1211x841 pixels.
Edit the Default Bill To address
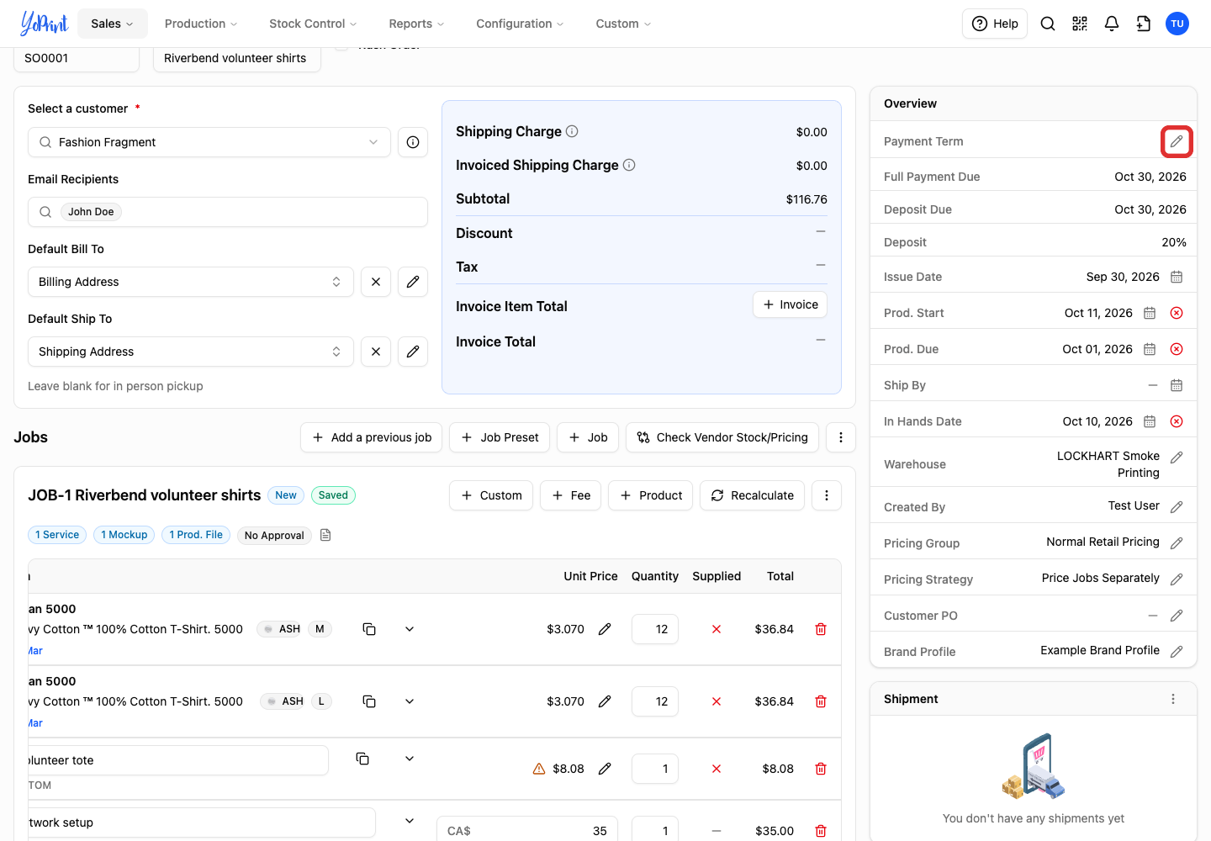(413, 282)
